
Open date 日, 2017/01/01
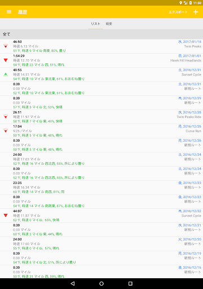[189, 56]
